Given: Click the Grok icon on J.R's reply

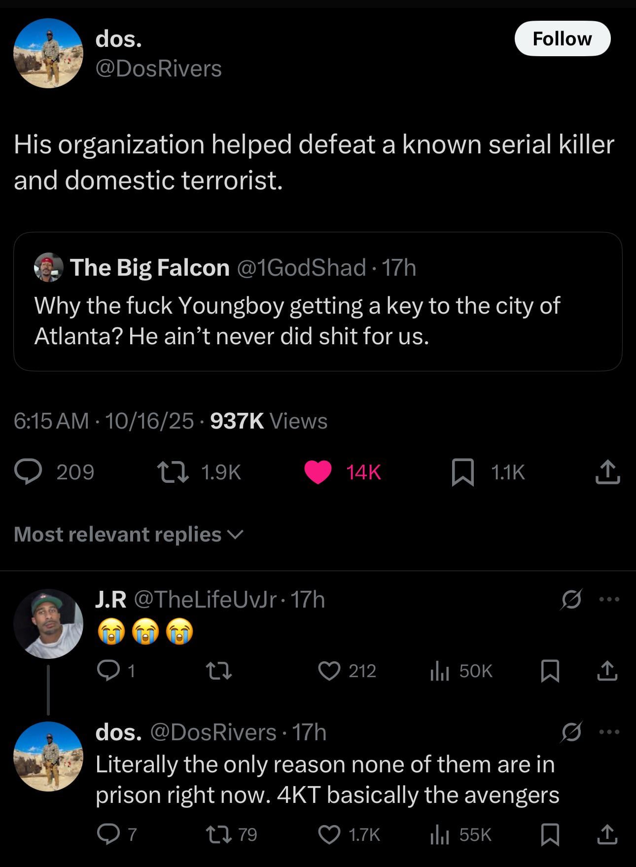Looking at the screenshot, I should [571, 600].
